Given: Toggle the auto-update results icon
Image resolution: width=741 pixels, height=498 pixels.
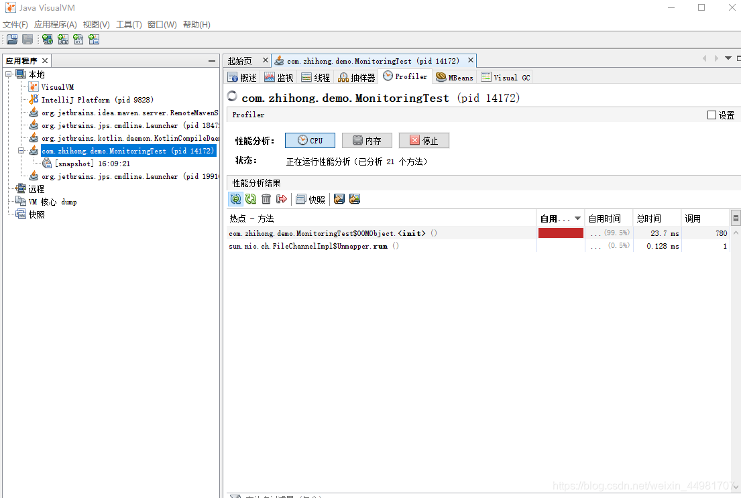Looking at the screenshot, I should (x=235, y=199).
